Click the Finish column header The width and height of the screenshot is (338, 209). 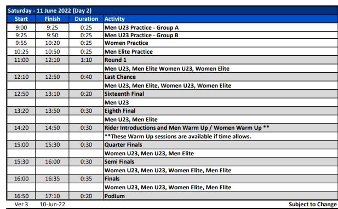tap(53, 19)
